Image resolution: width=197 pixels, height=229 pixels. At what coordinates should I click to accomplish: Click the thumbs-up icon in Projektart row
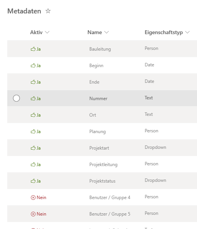pos(33,148)
